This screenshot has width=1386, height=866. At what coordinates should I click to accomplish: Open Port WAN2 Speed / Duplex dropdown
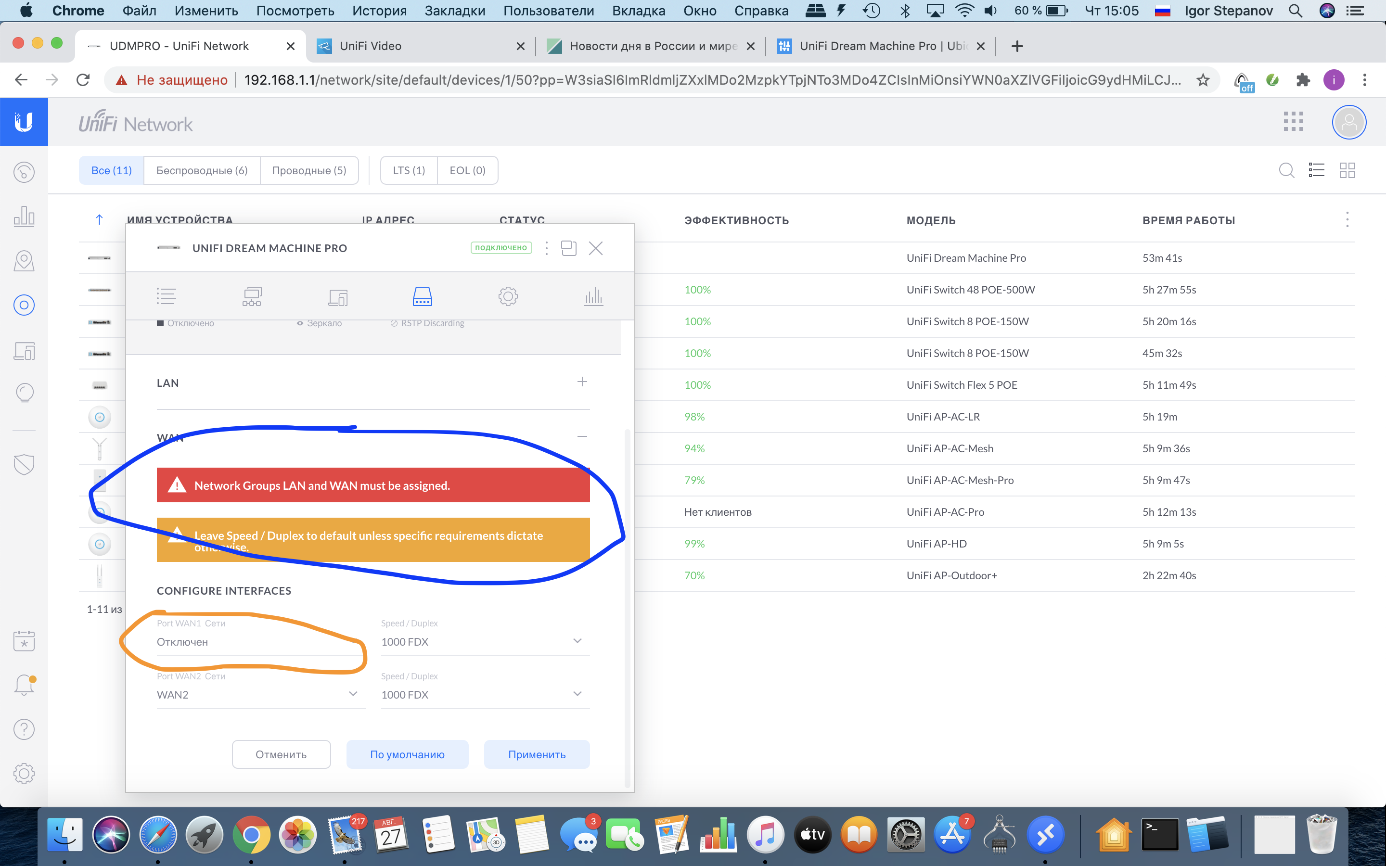(485, 694)
